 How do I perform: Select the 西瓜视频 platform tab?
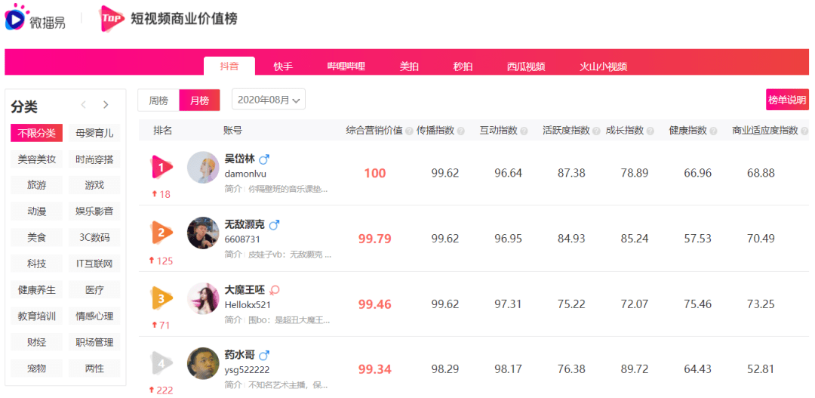pyautogui.click(x=526, y=66)
